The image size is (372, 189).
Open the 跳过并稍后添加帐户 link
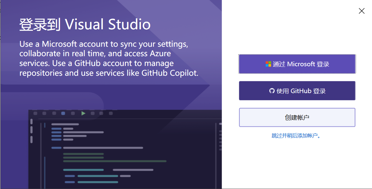(x=296, y=136)
